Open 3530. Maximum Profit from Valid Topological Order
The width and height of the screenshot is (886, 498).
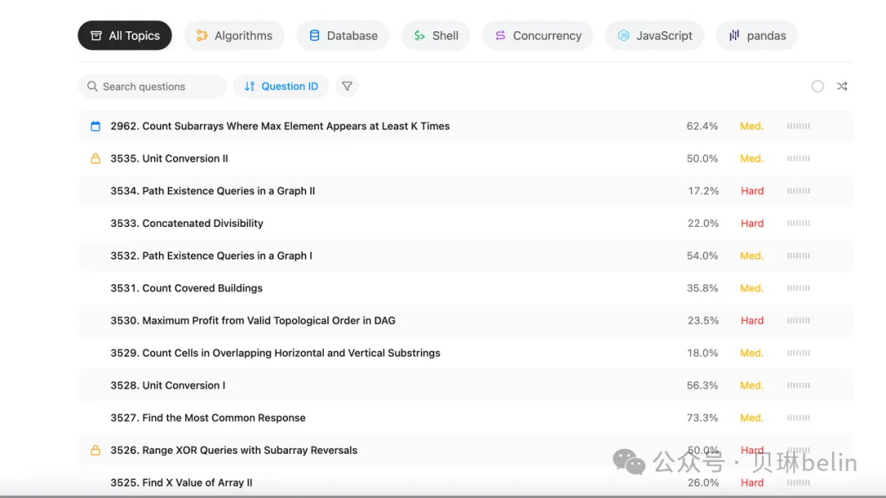253,320
